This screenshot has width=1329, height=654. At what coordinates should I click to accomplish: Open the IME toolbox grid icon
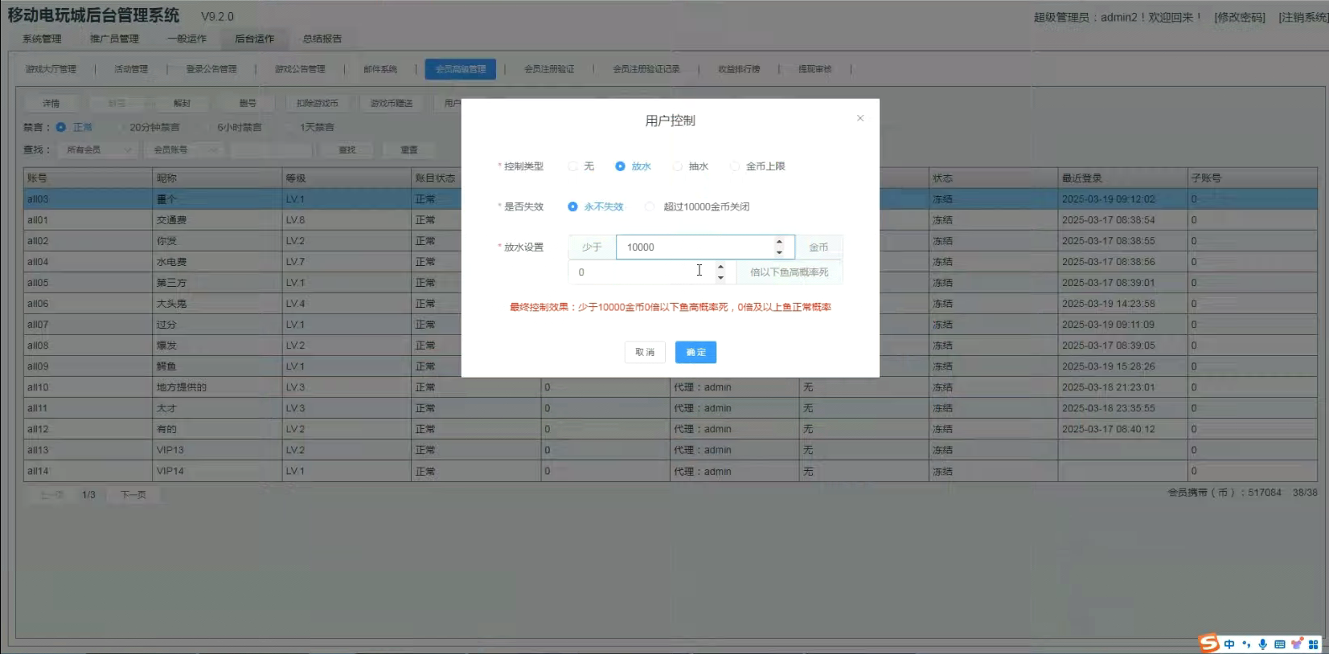[x=1314, y=644]
